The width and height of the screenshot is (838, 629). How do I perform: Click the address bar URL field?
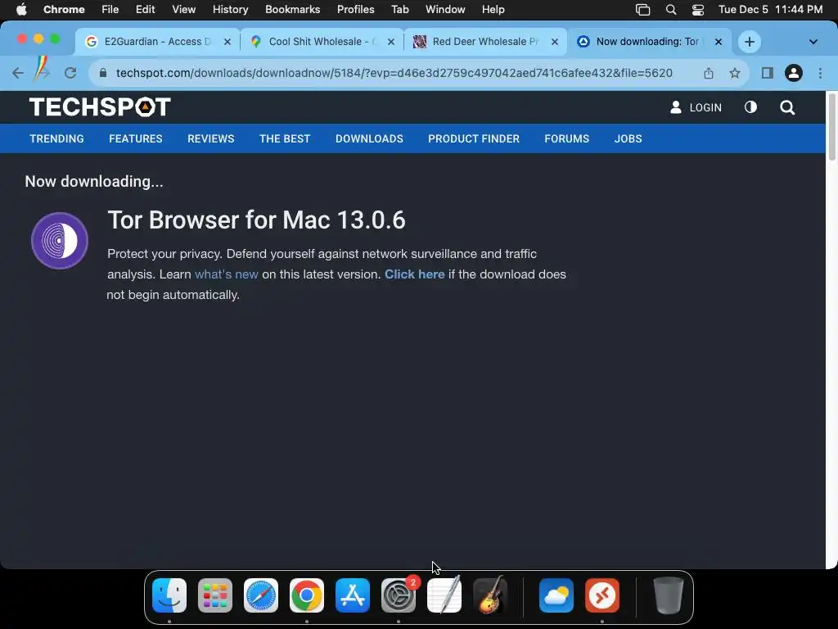pos(394,73)
